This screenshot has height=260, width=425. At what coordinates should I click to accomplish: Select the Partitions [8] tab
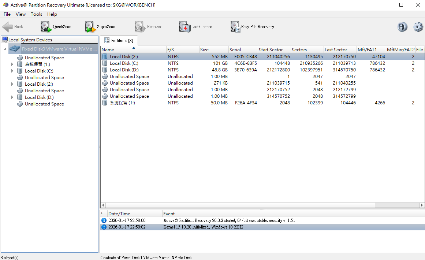point(119,40)
